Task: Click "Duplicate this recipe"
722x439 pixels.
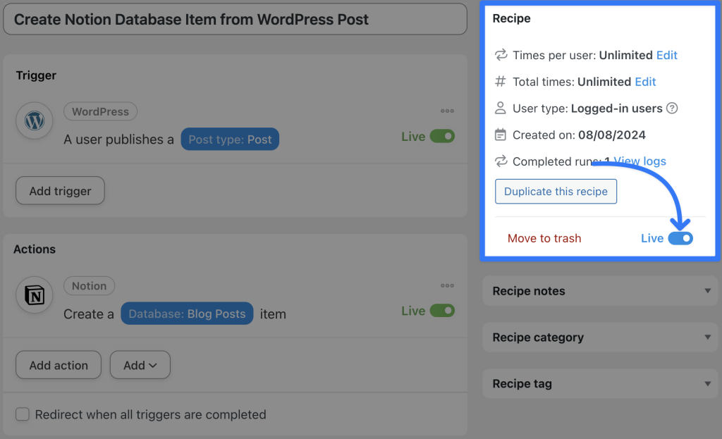Action: 556,191
